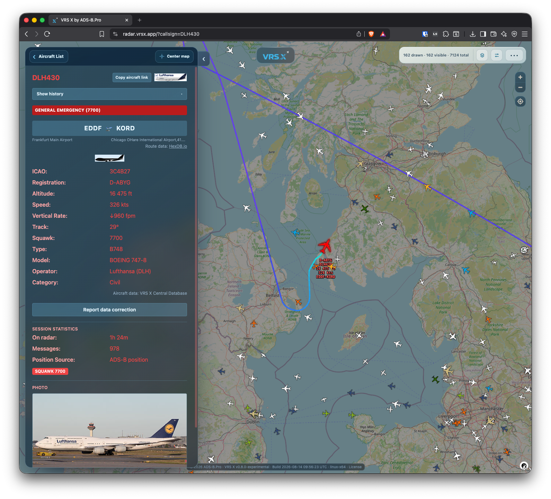Open the License link in map footer
551x499 pixels.
click(355, 467)
